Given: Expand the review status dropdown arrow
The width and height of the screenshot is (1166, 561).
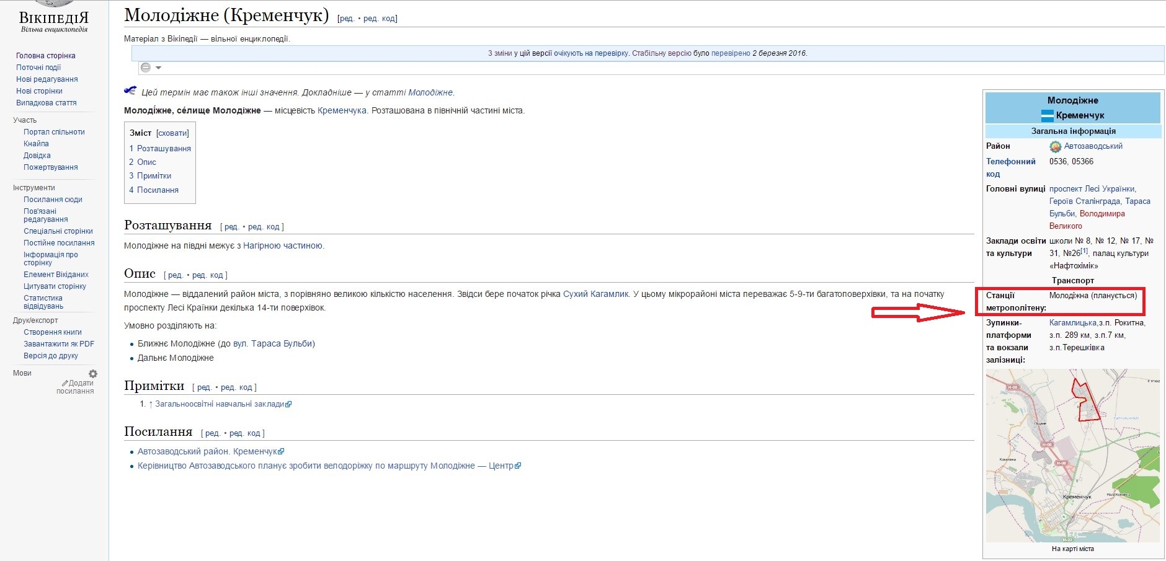Looking at the screenshot, I should click(x=159, y=68).
